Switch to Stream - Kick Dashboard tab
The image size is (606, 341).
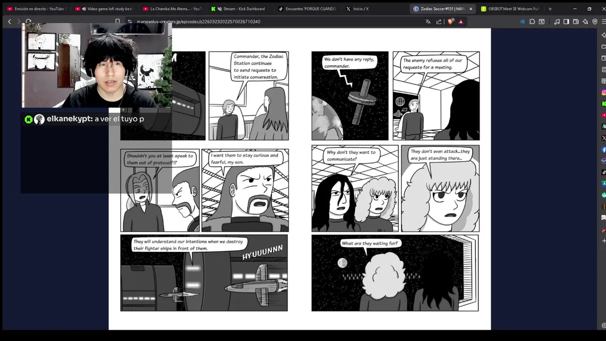241,9
